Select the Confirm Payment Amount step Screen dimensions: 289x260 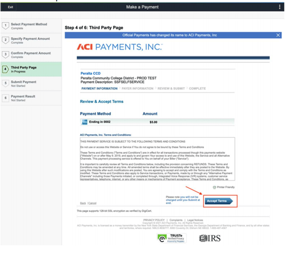point(31,55)
